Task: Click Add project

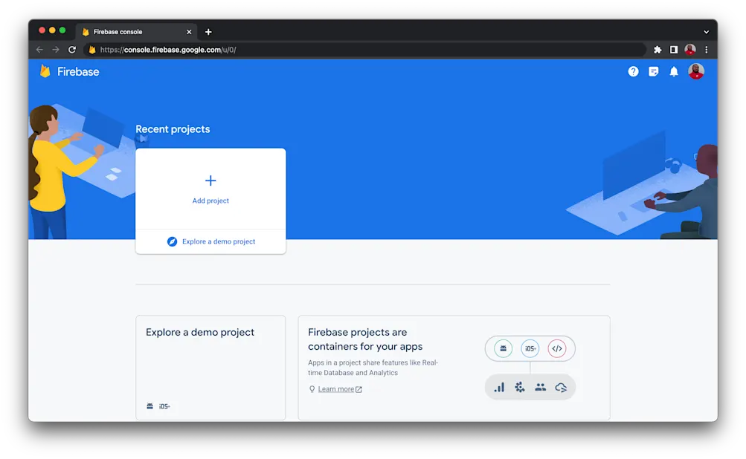Action: coord(210,188)
